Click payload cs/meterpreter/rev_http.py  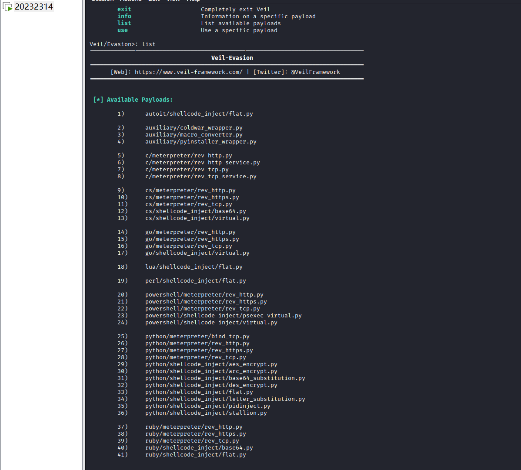tap(190, 190)
